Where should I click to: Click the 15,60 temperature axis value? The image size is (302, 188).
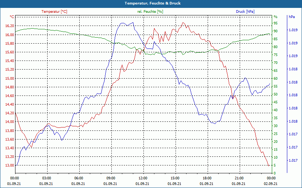click(x=10, y=52)
